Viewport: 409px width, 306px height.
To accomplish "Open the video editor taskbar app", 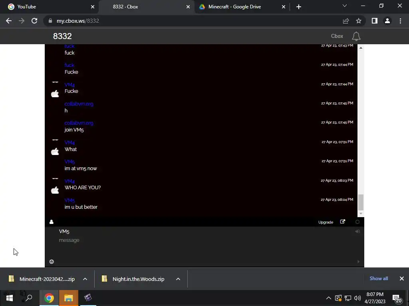I will click(x=88, y=298).
